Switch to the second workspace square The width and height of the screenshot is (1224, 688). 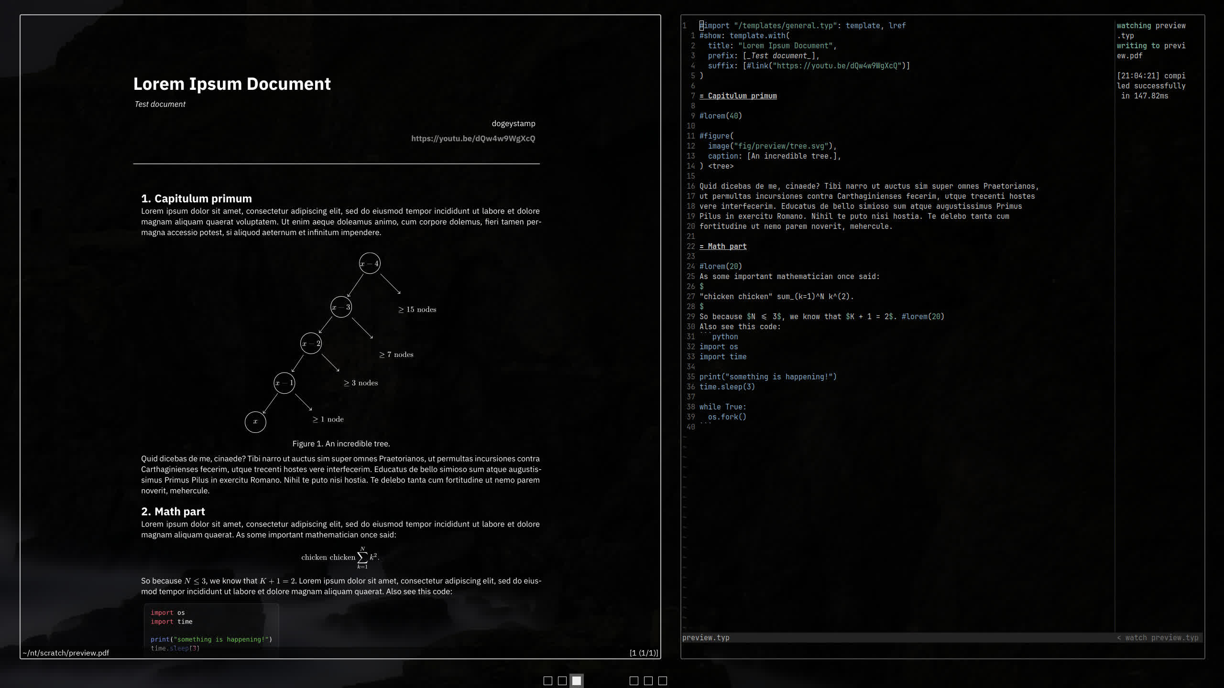pos(562,681)
